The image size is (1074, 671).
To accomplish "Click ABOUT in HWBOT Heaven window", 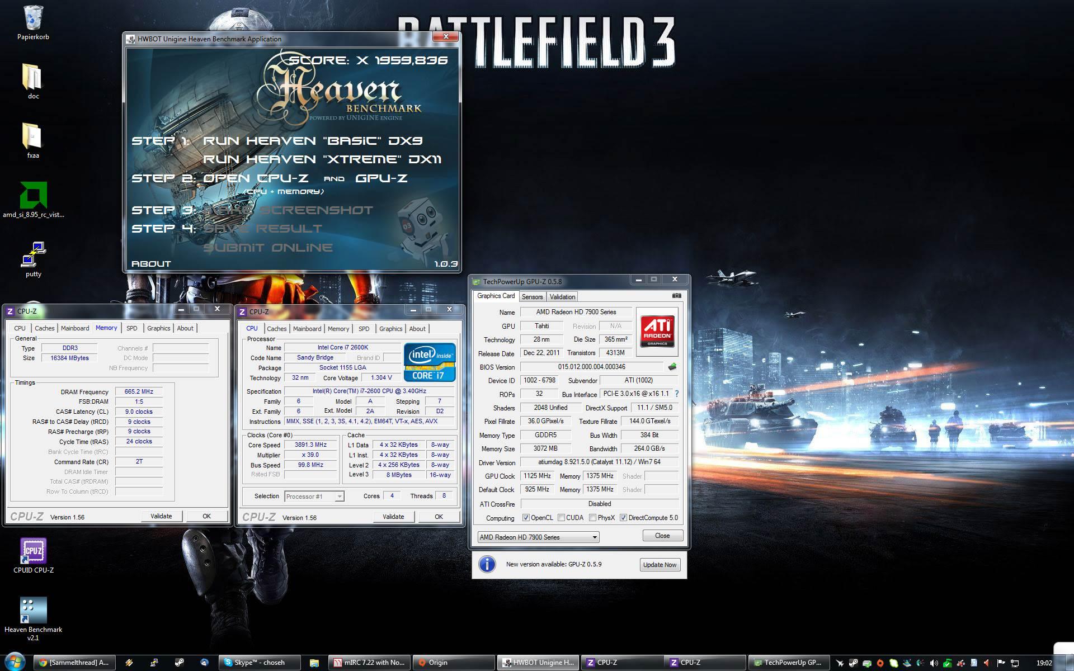I will 151,264.
